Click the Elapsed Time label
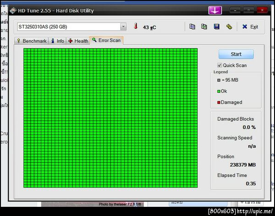The image size is (275, 216). tap(232, 175)
